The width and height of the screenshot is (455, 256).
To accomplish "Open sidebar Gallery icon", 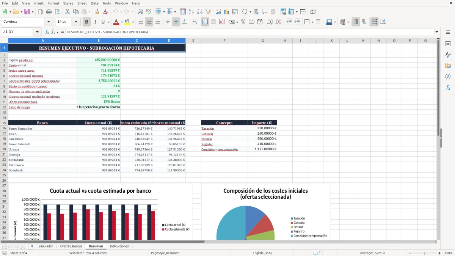I will 448,66.
